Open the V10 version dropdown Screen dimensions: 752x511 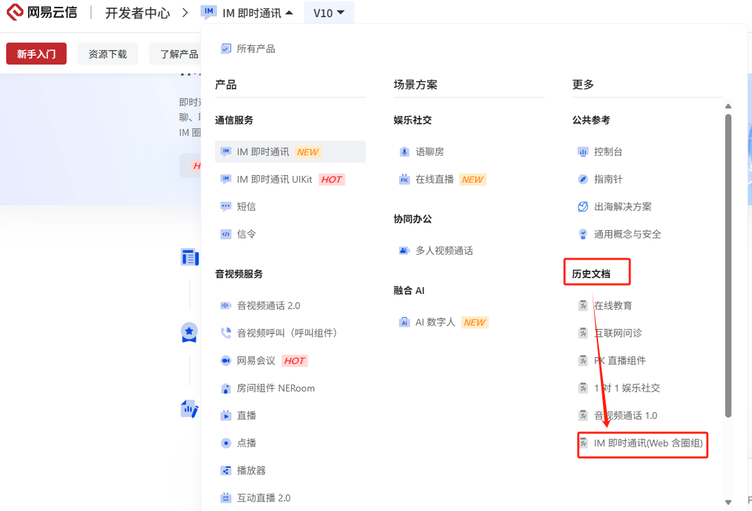coord(329,13)
